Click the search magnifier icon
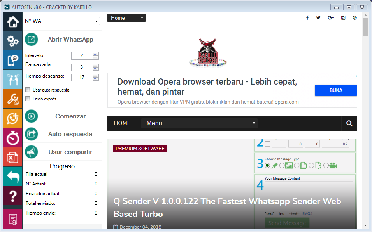Image resolution: width=372 pixels, height=232 pixels. point(349,123)
